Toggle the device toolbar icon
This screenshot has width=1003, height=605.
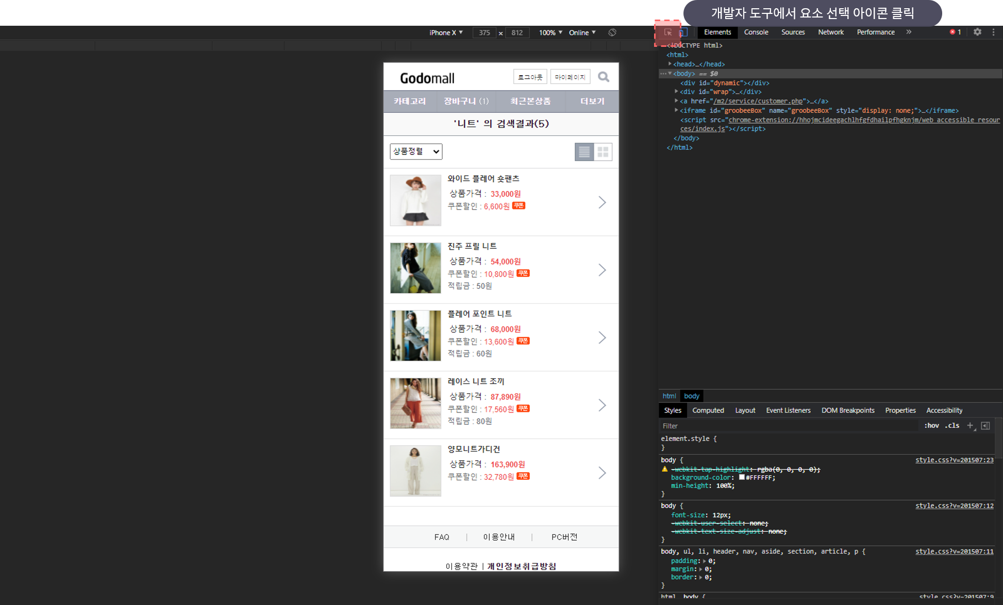(683, 32)
